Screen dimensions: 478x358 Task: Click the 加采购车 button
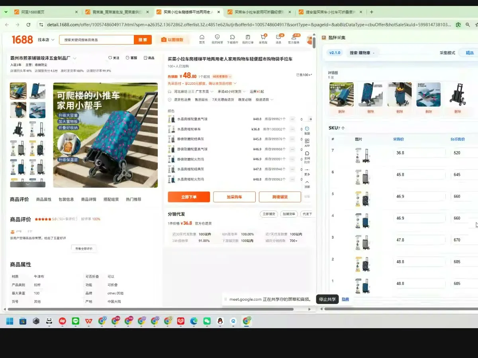(x=235, y=197)
